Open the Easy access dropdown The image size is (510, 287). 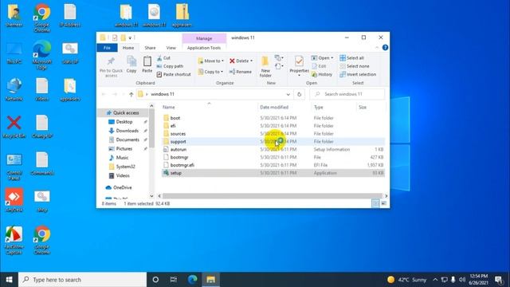pos(279,66)
